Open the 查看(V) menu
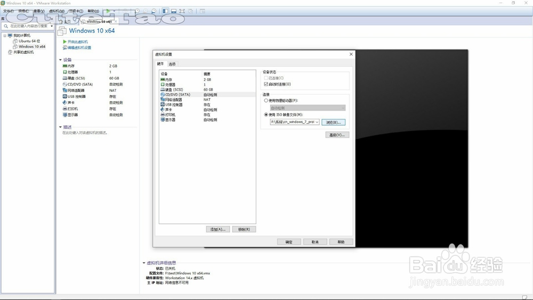533x300 pixels. [39, 11]
